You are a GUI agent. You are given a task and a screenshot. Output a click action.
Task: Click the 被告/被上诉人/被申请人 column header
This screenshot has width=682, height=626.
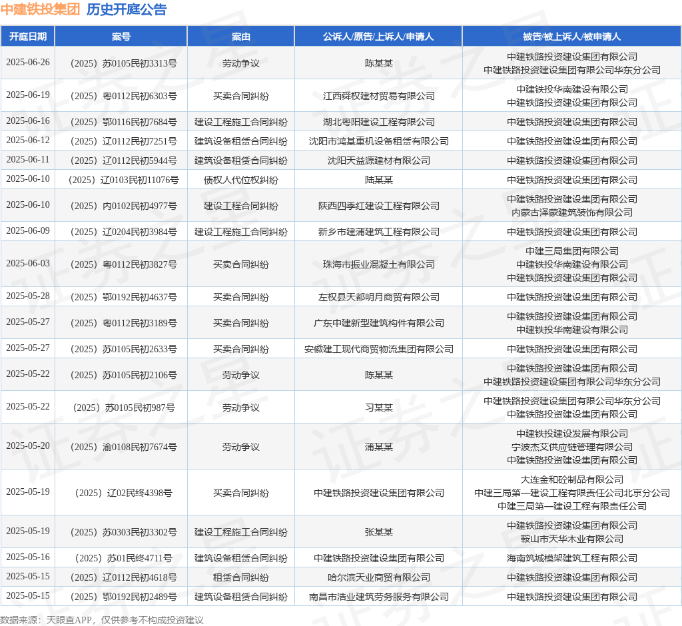572,37
